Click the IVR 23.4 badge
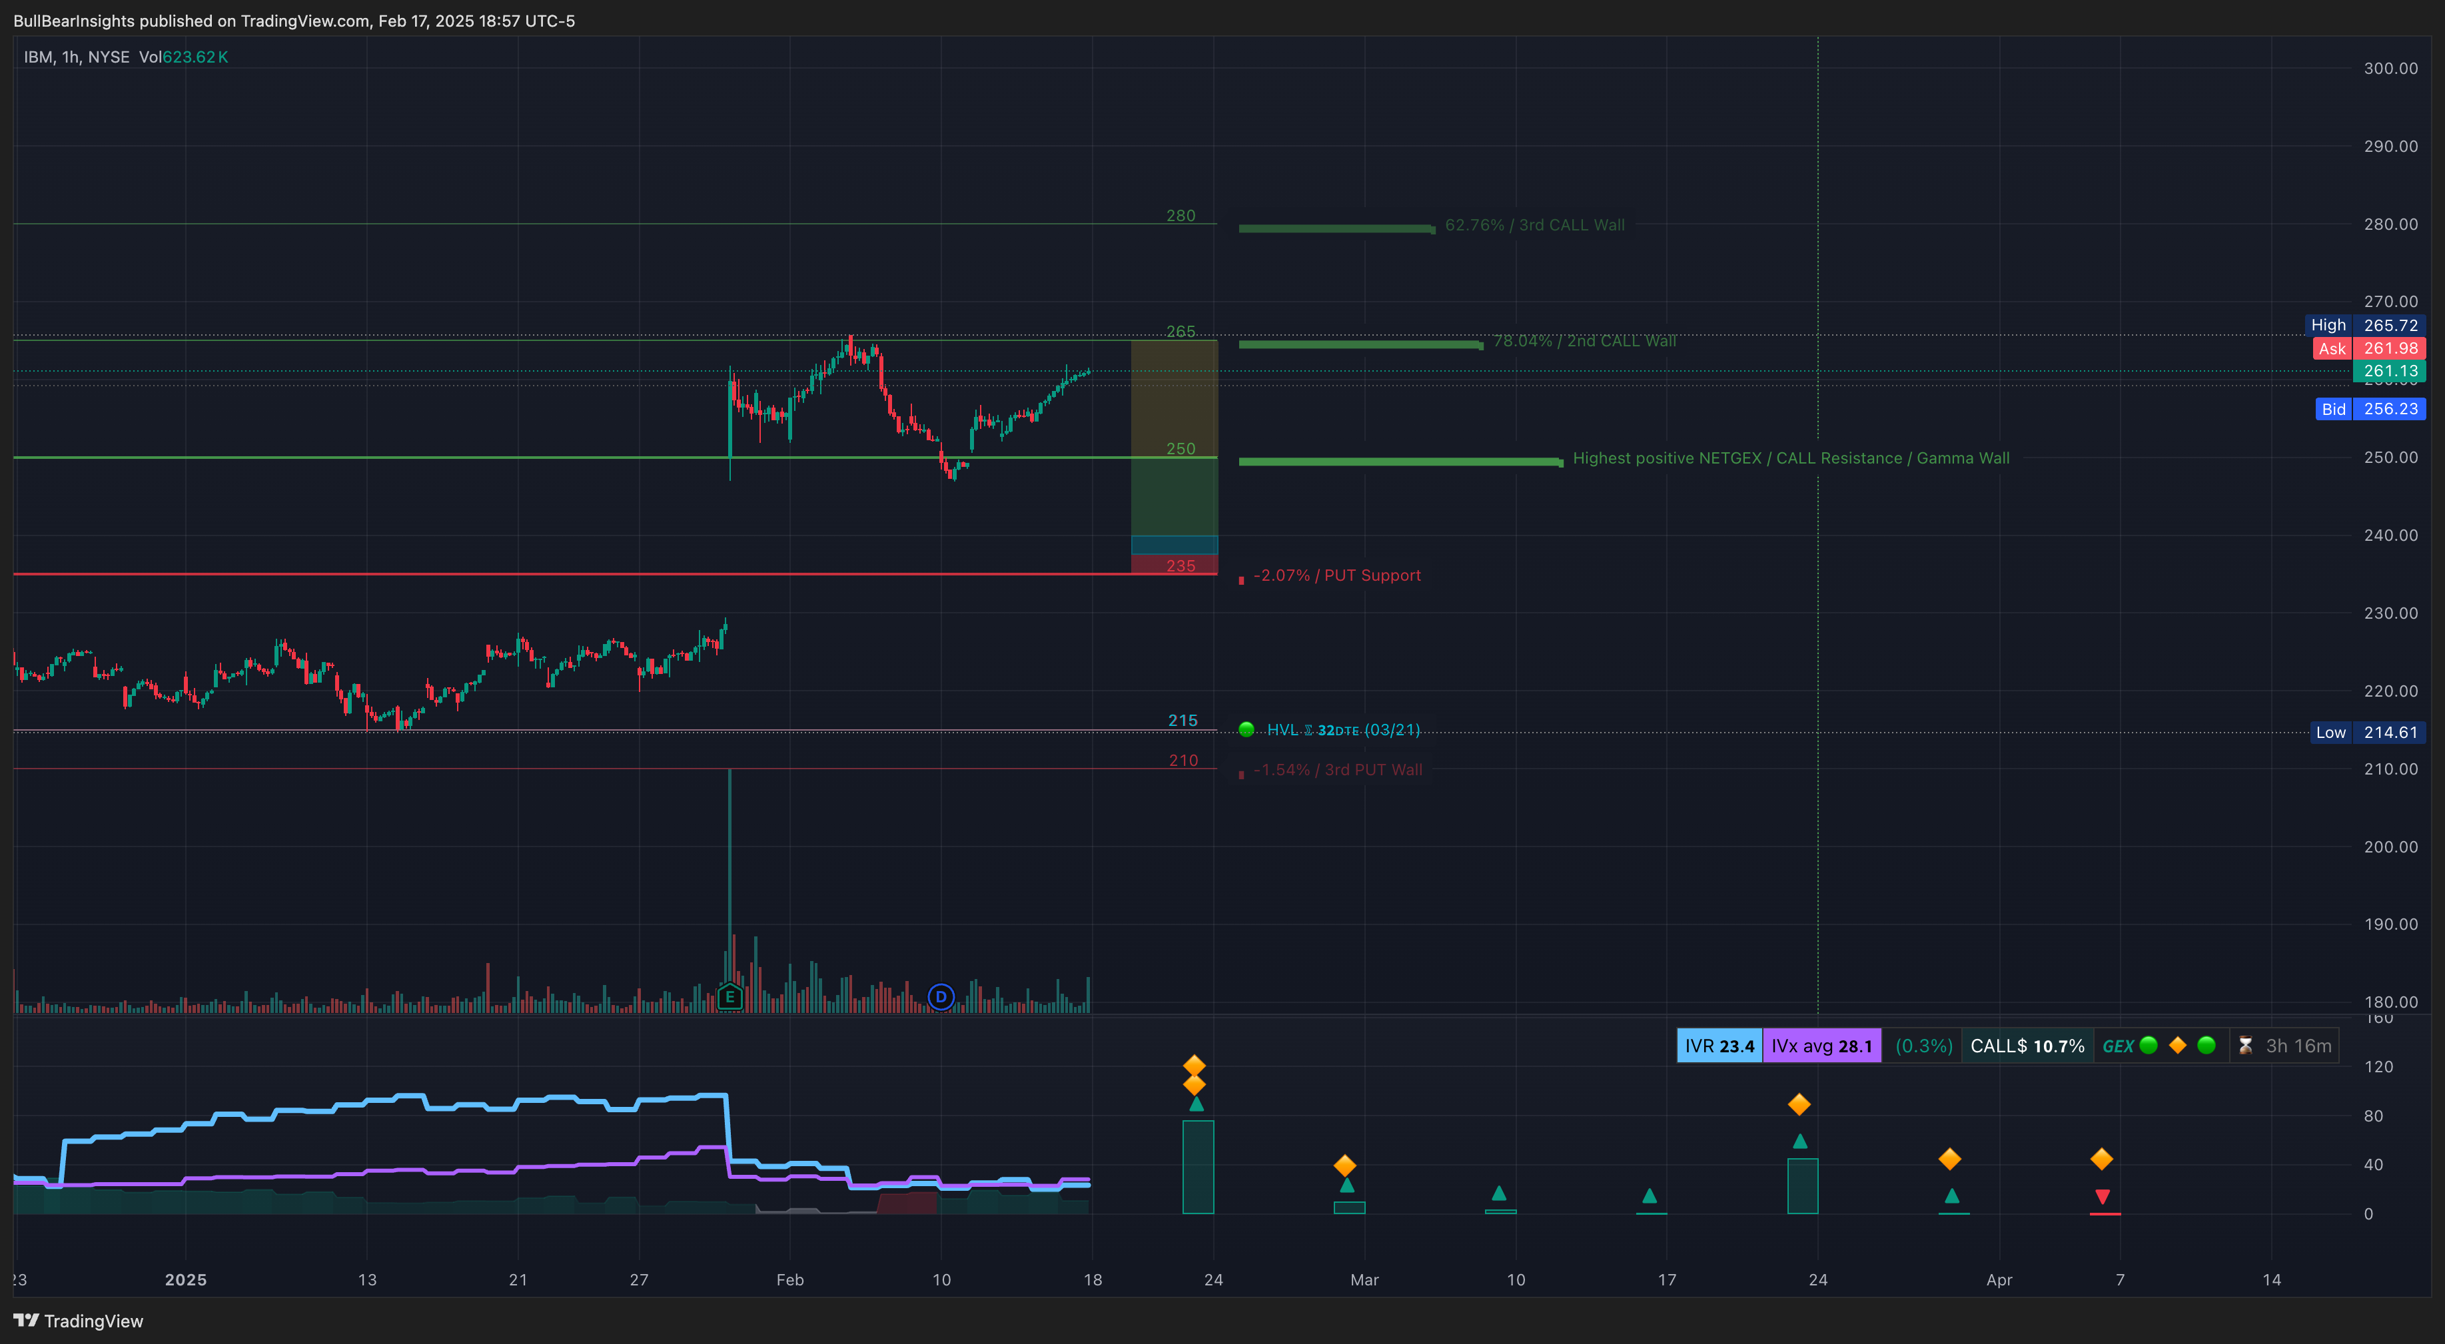Image resolution: width=2445 pixels, height=1344 pixels. pos(1719,1046)
